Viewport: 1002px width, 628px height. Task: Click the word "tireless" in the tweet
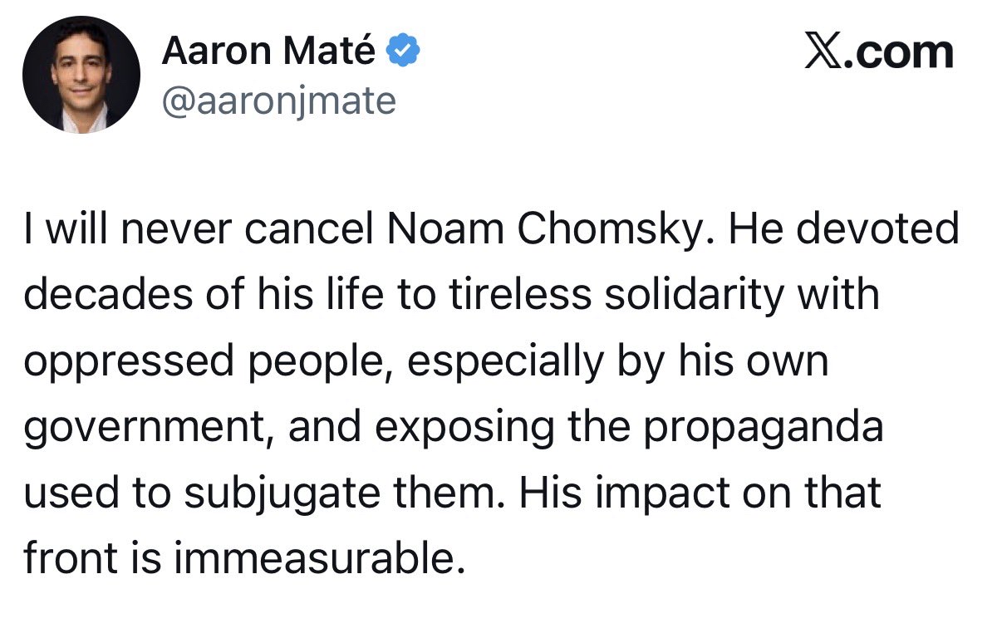[510, 297]
